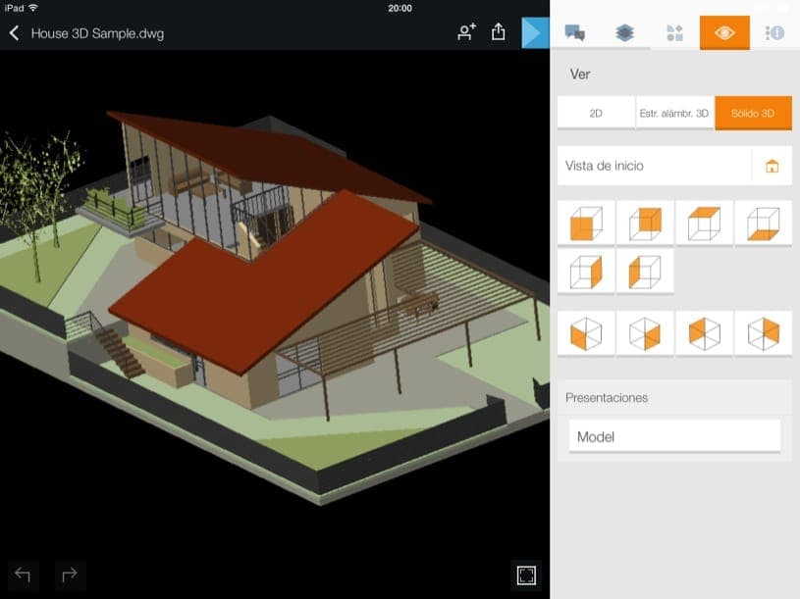Screen dimensions: 800x599
Task: Select the back face view cube
Action: click(645, 224)
